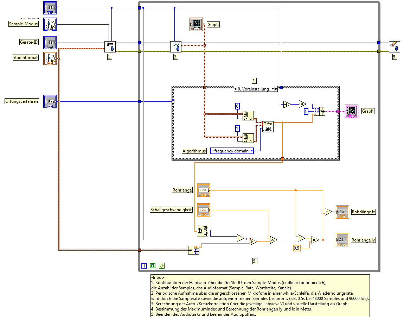This screenshot has height=320, width=404.
Task: Select the Sample-Modus control terminal
Action: (x=50, y=25)
